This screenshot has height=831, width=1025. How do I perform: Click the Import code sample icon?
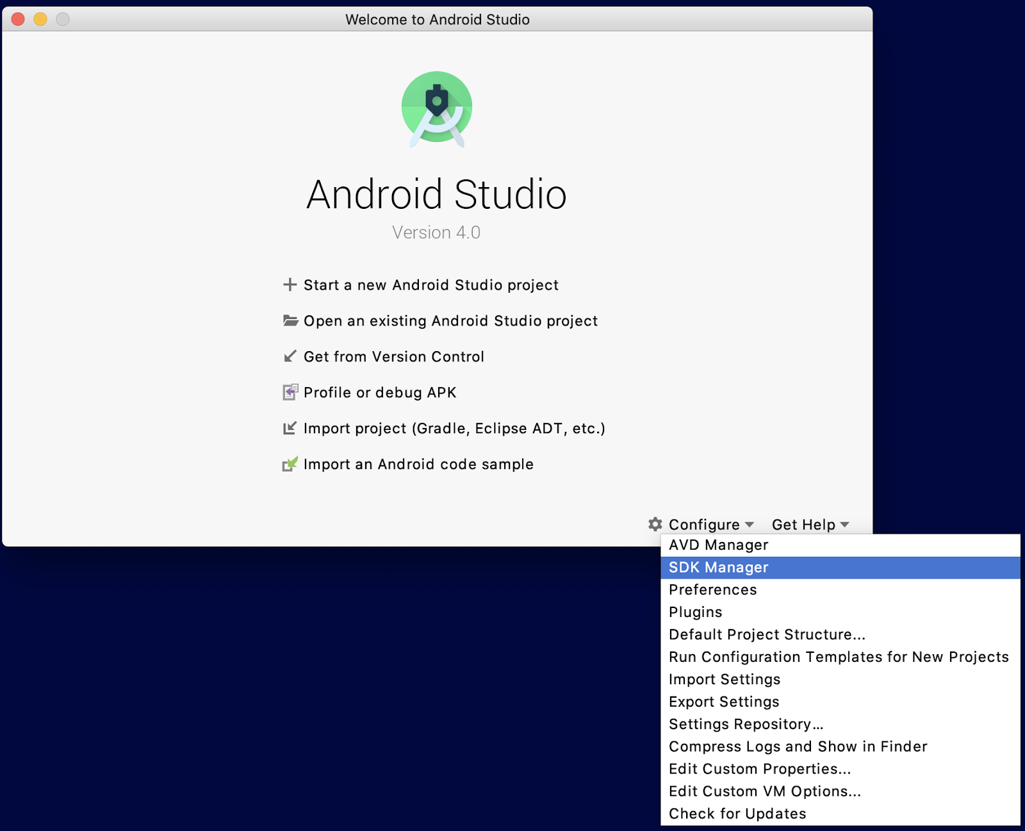pyautogui.click(x=290, y=464)
